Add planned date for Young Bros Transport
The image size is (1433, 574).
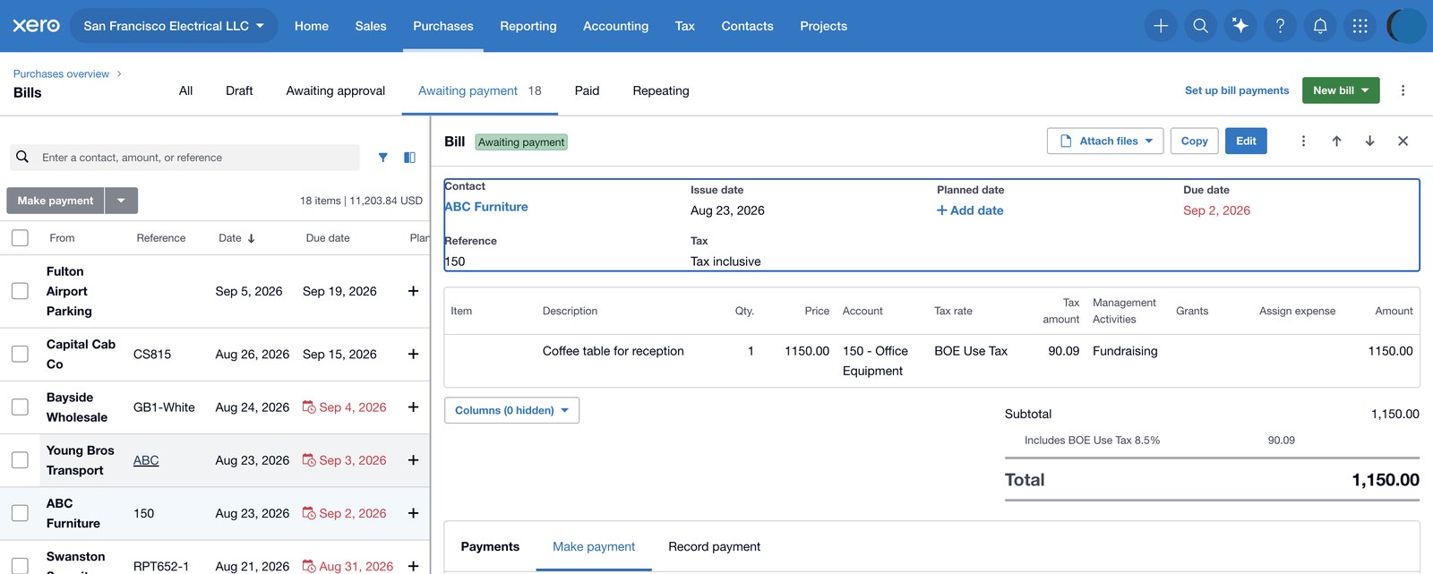coord(413,460)
